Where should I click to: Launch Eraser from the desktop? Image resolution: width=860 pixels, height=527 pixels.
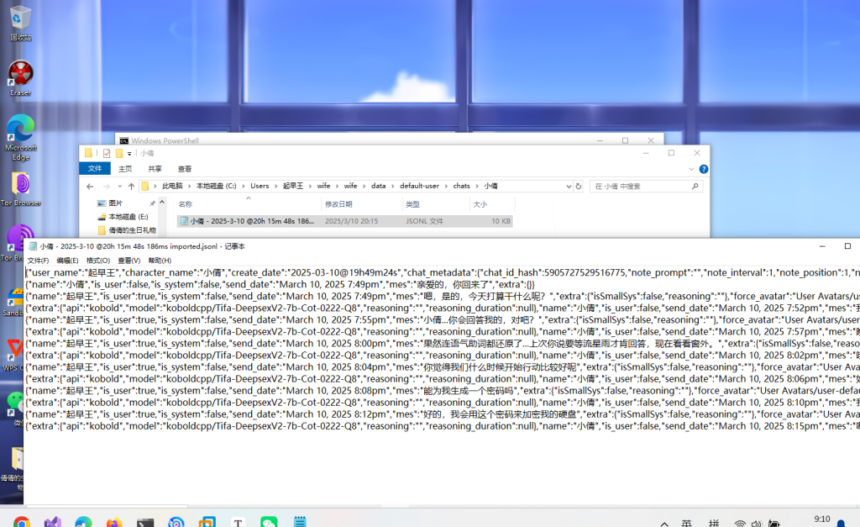(x=20, y=74)
